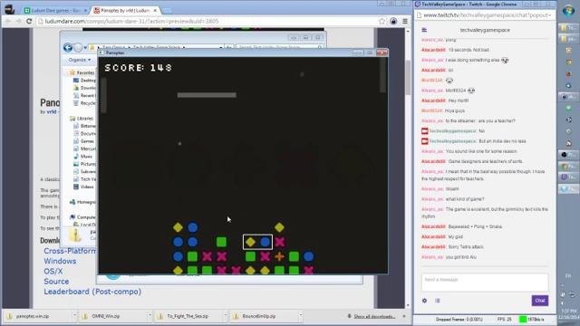Switch to the Ludum Dare games tab
Screen dimensions: 580x326
pos(55,10)
